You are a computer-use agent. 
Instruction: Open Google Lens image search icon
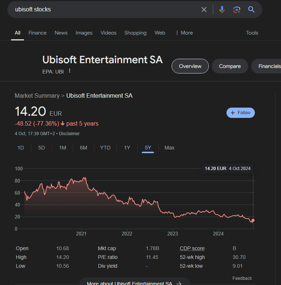pos(237,10)
